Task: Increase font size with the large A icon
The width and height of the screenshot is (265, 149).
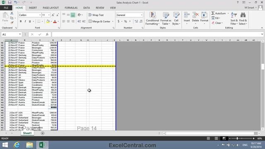Action: point(53,15)
